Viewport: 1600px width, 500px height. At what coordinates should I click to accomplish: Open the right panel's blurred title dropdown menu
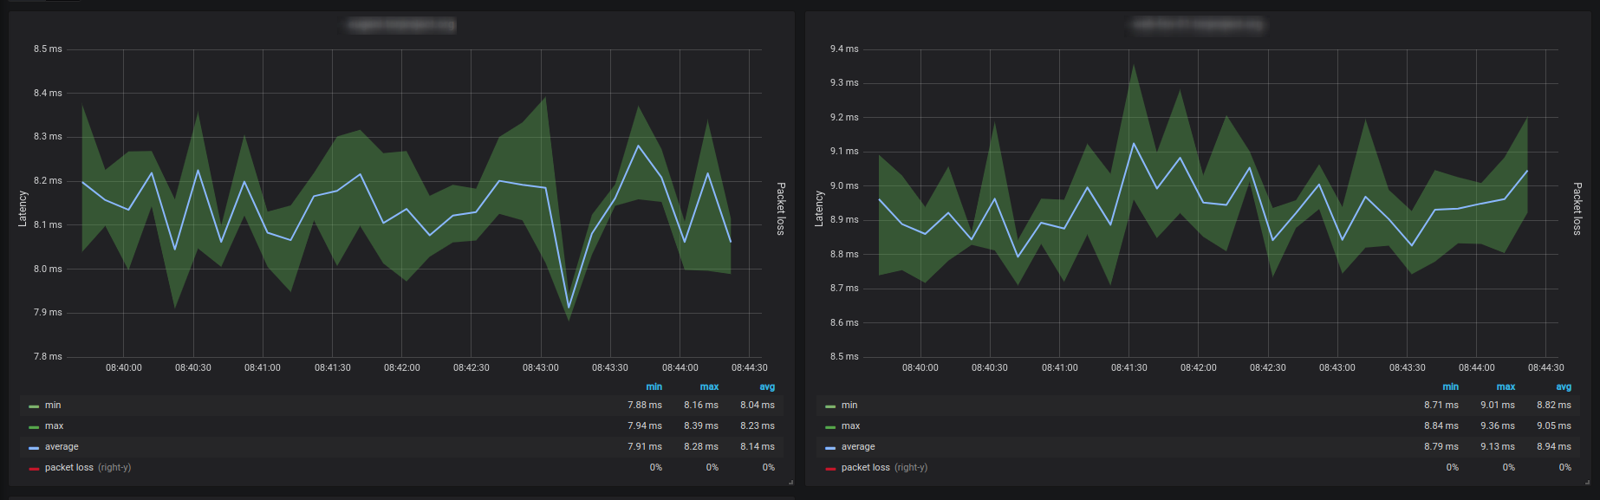click(1198, 25)
